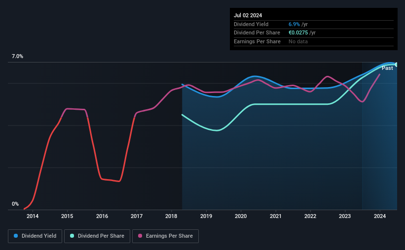Click the pink Earnings Per Share legend dot
The image size is (405, 250).
pyautogui.click(x=140, y=236)
